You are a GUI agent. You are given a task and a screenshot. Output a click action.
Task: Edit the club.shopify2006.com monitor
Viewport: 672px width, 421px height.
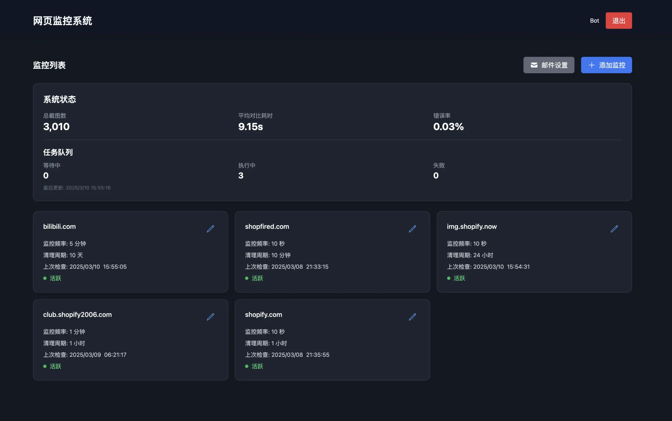click(211, 317)
